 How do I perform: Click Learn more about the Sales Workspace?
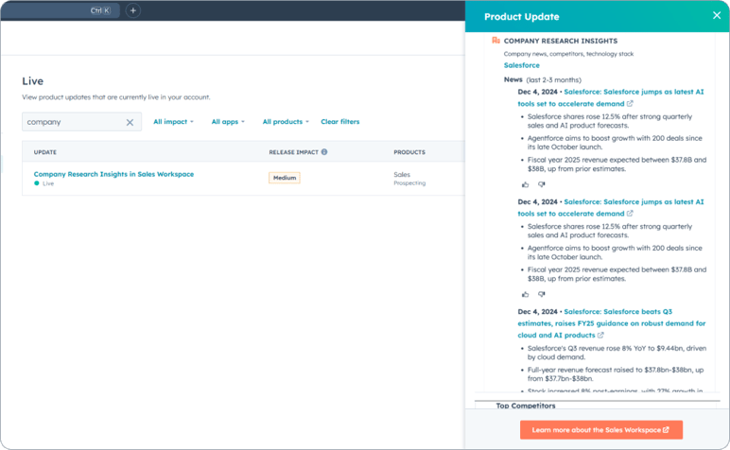(x=601, y=429)
